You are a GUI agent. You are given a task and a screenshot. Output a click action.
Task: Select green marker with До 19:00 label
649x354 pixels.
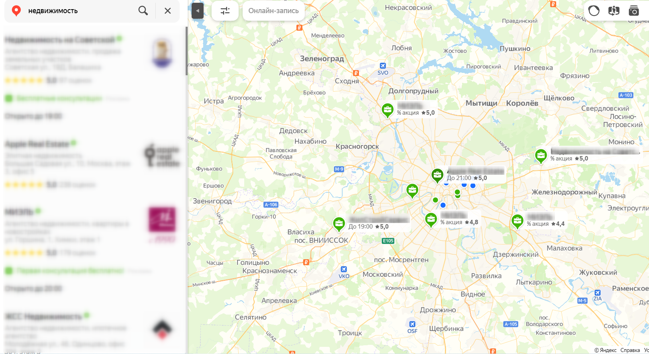(x=339, y=224)
